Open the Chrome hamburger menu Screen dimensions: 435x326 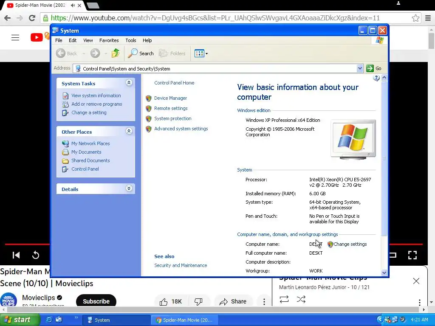pos(428,18)
